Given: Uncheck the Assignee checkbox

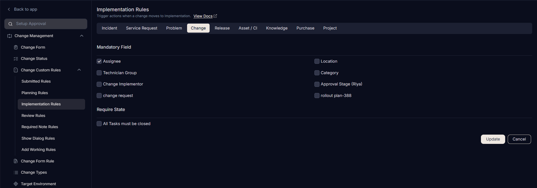Looking at the screenshot, I should [x=99, y=61].
